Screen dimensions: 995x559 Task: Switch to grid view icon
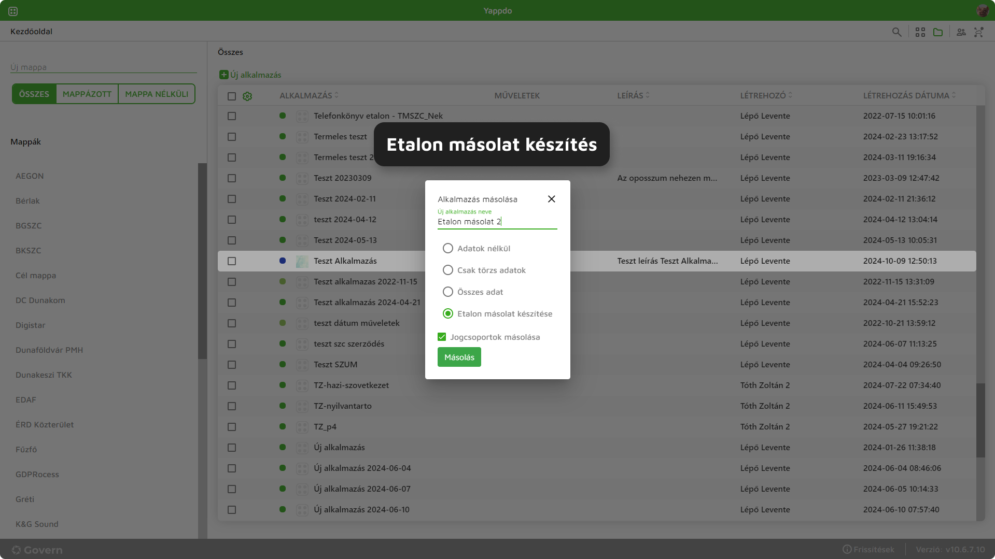(x=920, y=32)
